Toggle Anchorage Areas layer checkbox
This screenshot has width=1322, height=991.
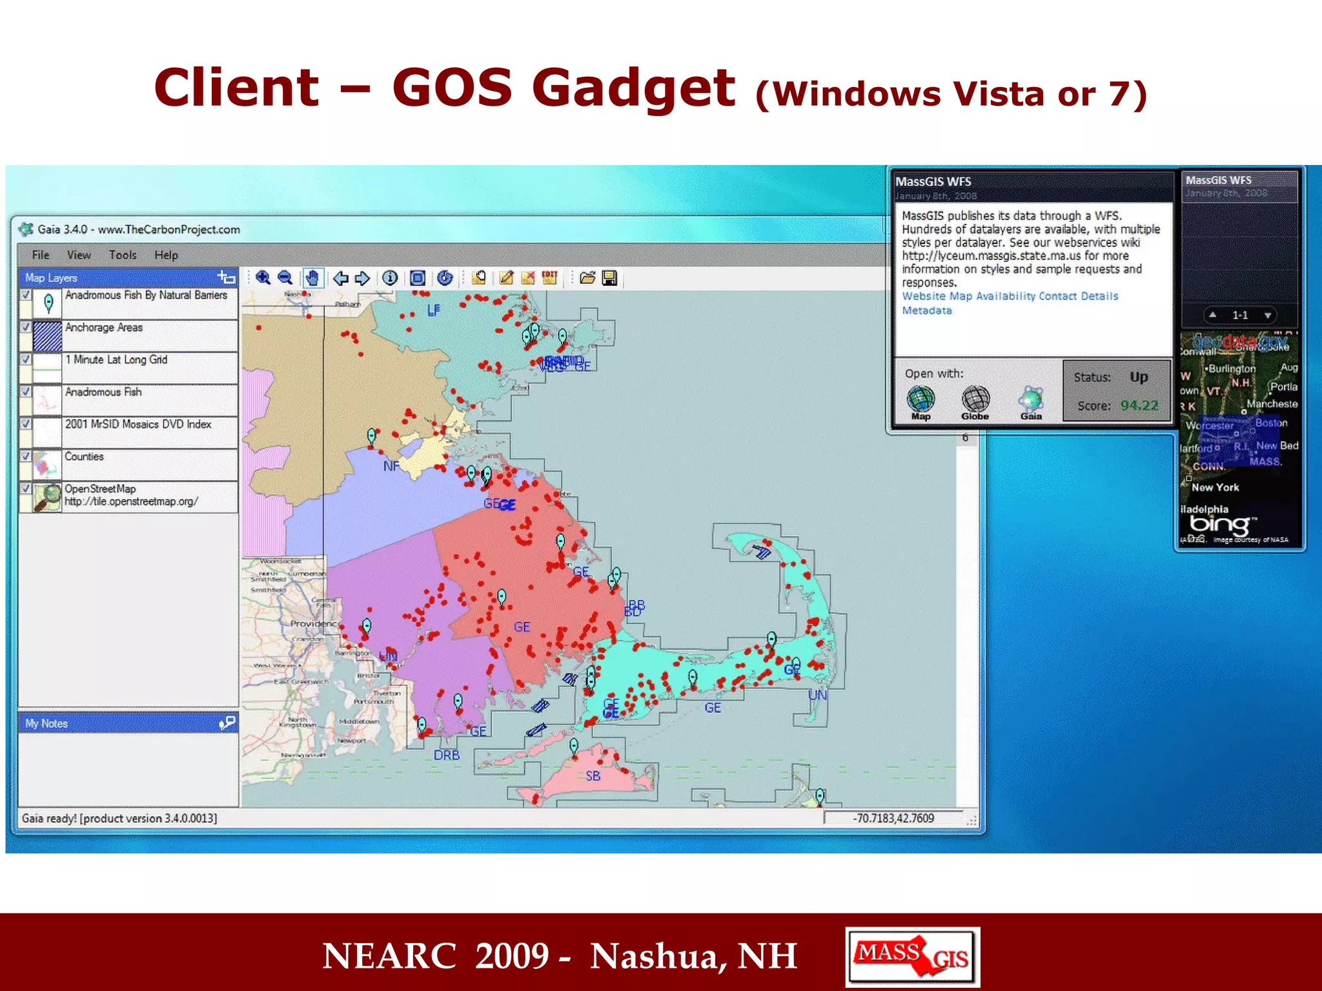click(26, 327)
